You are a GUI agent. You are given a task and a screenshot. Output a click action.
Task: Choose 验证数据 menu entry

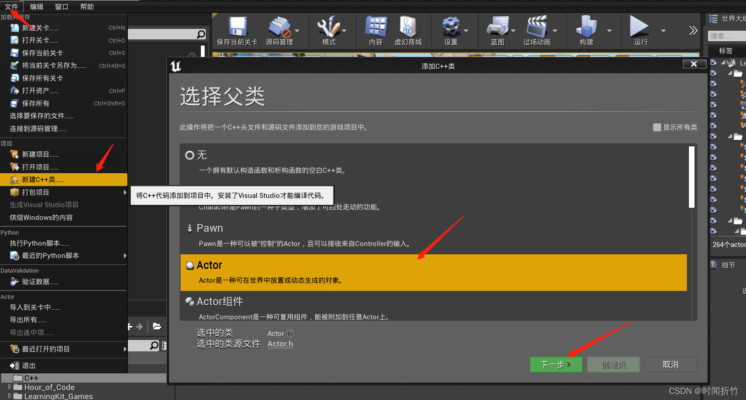(64, 282)
